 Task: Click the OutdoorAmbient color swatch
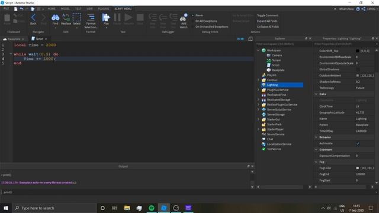[x=358, y=76]
